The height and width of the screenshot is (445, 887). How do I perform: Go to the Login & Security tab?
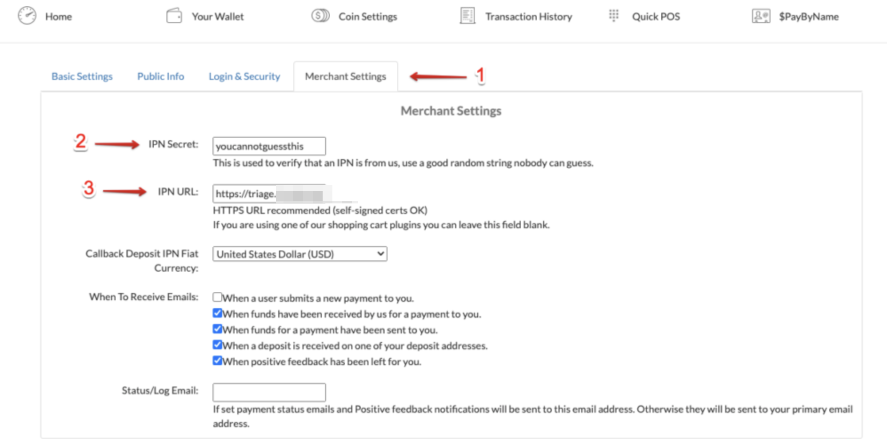pos(244,76)
